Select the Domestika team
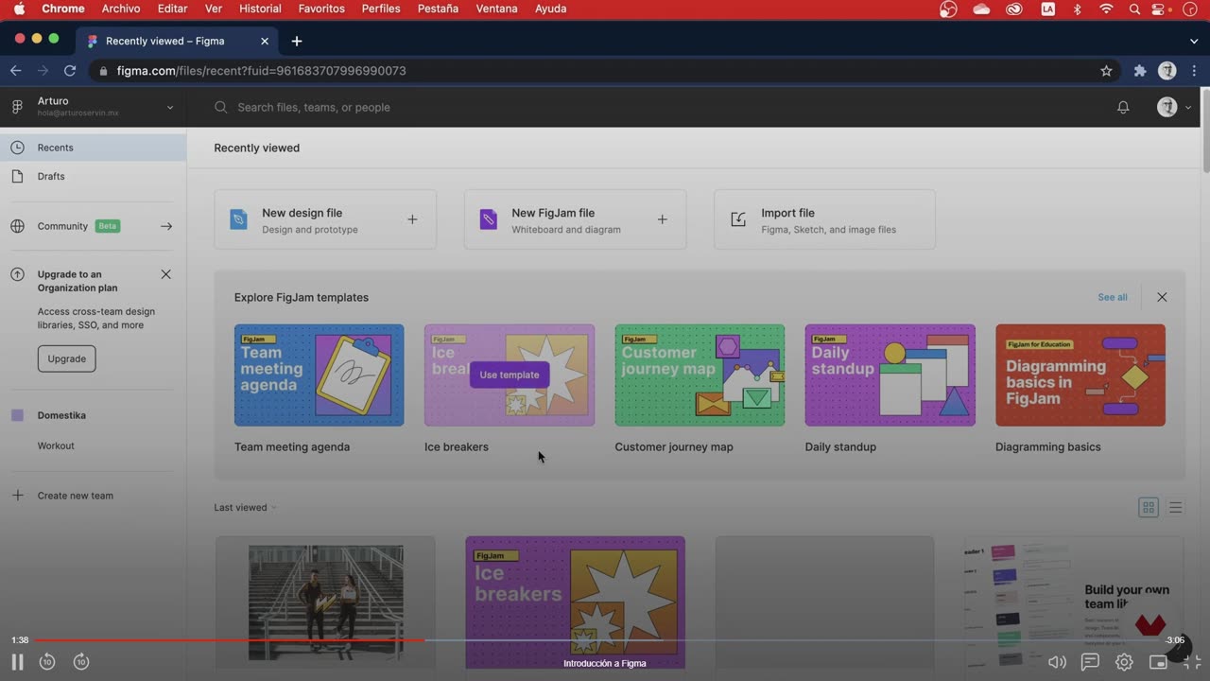 point(61,415)
